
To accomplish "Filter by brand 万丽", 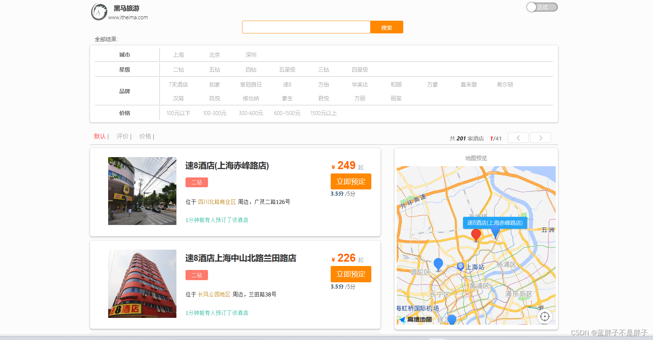I will pos(360,98).
